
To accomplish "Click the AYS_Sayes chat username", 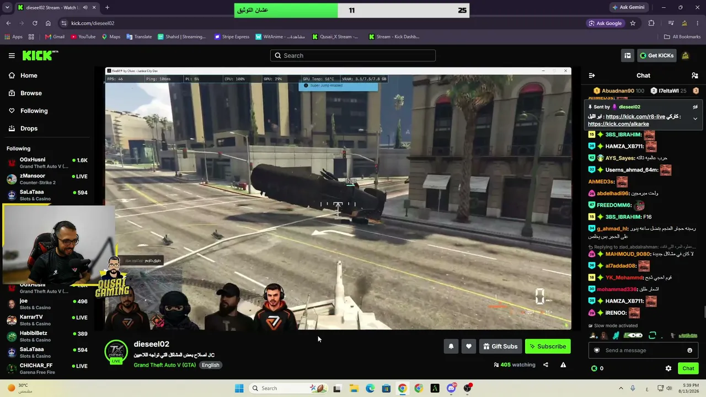I will point(621,158).
